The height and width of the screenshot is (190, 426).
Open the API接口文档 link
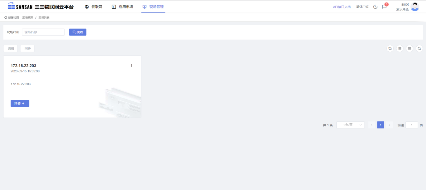[x=342, y=7]
